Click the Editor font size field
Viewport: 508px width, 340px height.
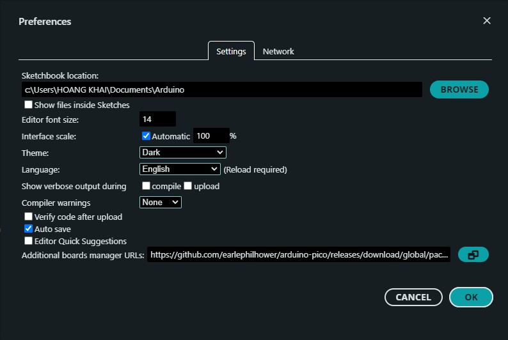tap(157, 119)
